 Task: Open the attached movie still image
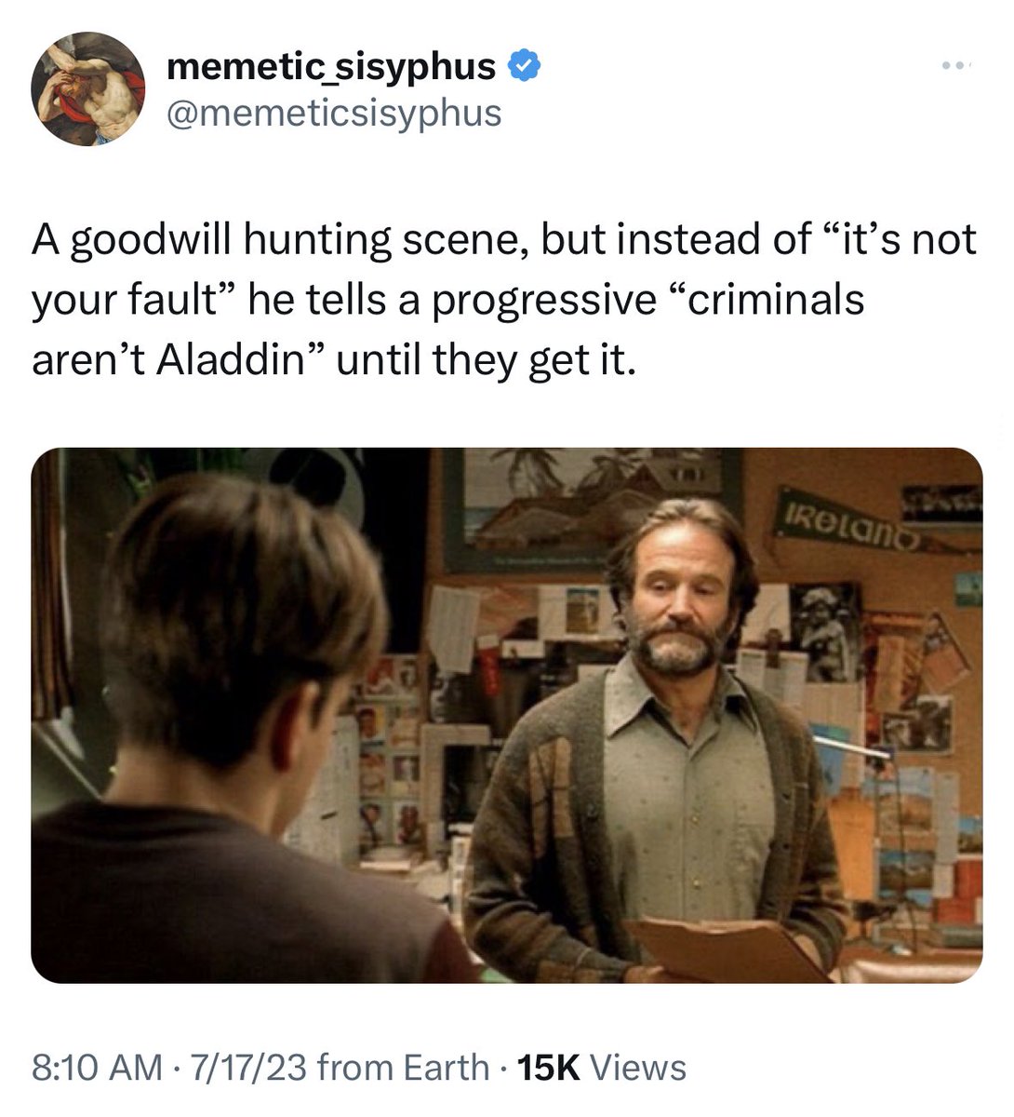(x=507, y=715)
